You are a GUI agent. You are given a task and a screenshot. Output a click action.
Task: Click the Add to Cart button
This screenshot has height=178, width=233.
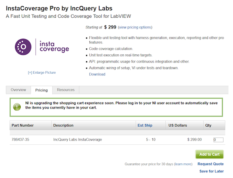coord(209,154)
